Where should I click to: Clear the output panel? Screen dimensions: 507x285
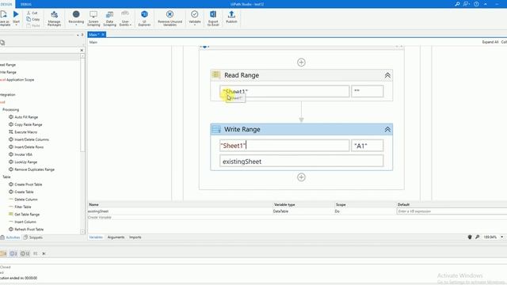click(44, 253)
